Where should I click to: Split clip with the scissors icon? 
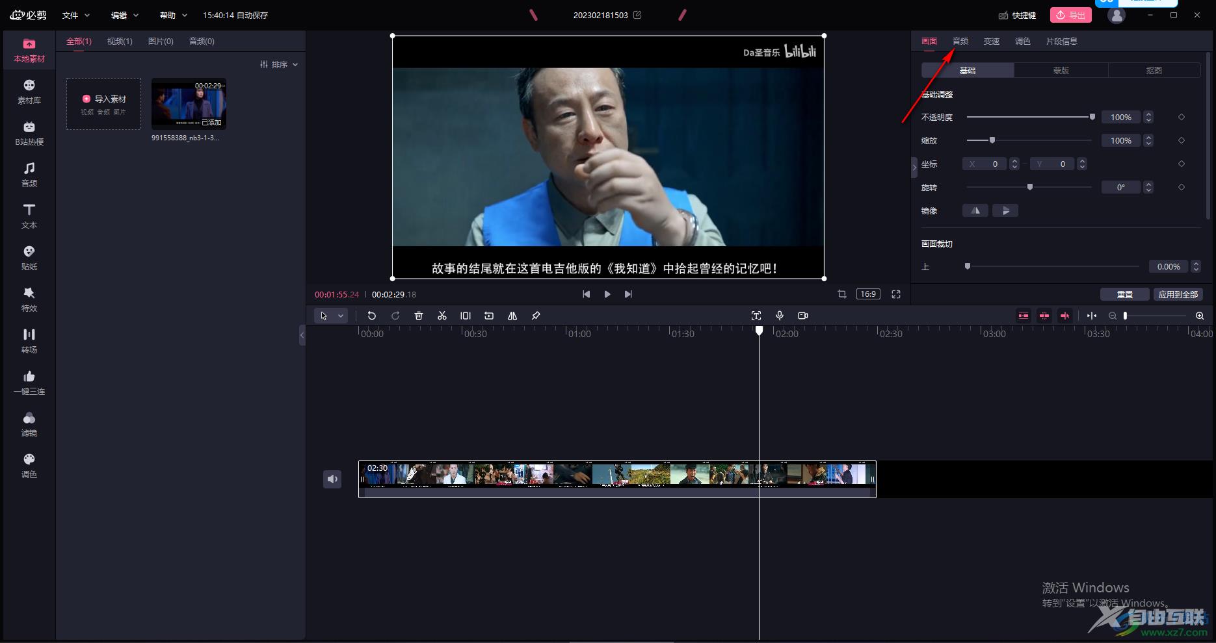(x=442, y=316)
